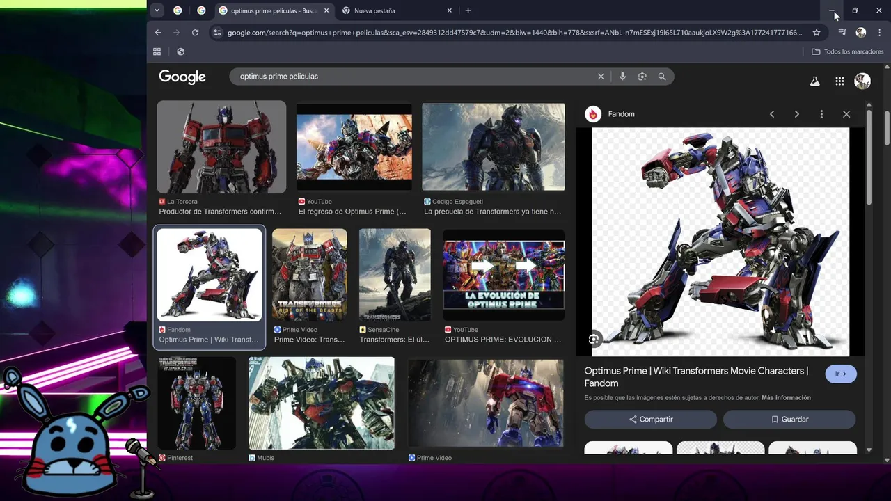Open Optimus Prime Wiki Transformers title link
Screen dimensions: 891x501
pyautogui.click(x=696, y=376)
